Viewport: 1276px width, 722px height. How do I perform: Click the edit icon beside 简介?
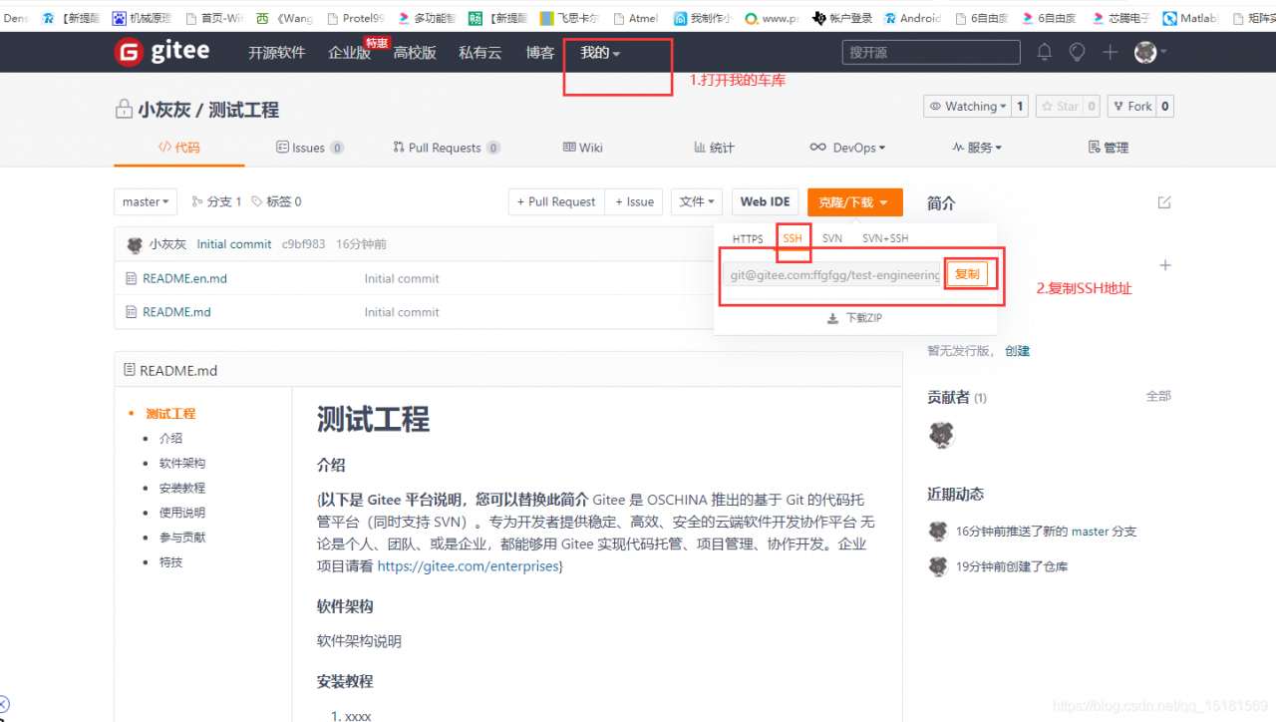[x=1164, y=202]
